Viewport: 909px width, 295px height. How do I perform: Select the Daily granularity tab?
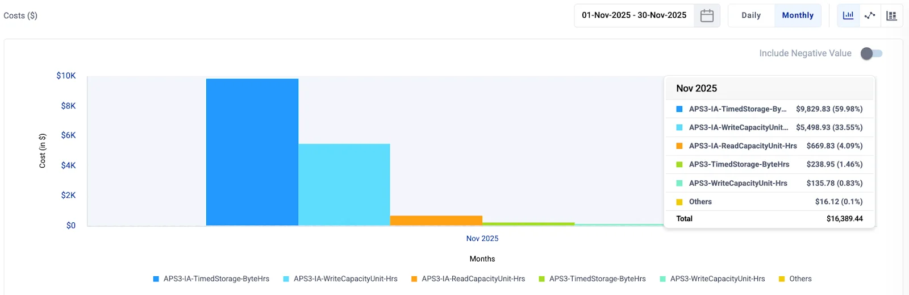tap(751, 15)
